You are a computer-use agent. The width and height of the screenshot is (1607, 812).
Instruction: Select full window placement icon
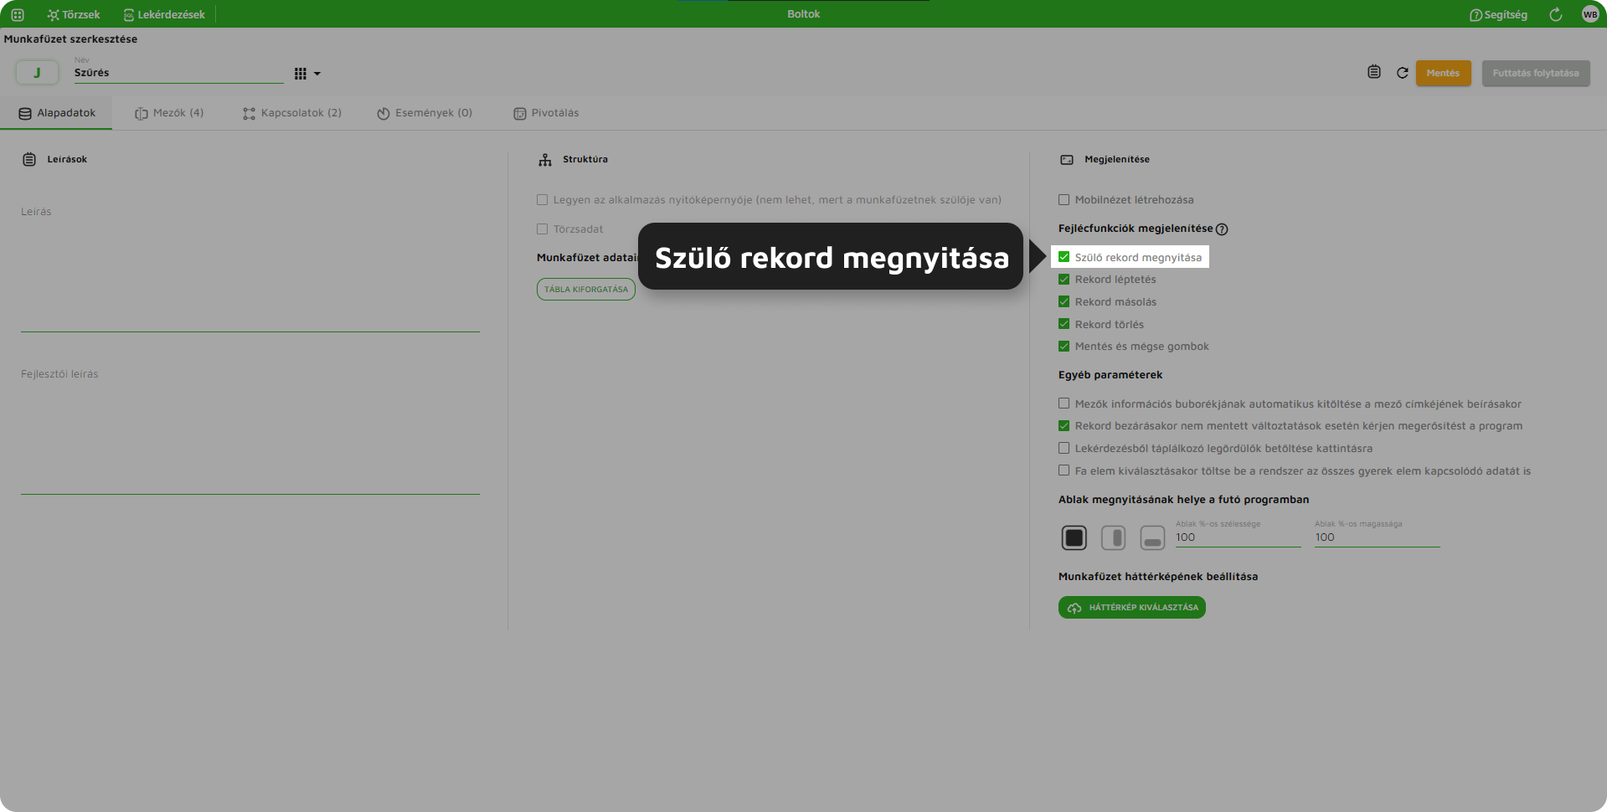[1074, 537]
